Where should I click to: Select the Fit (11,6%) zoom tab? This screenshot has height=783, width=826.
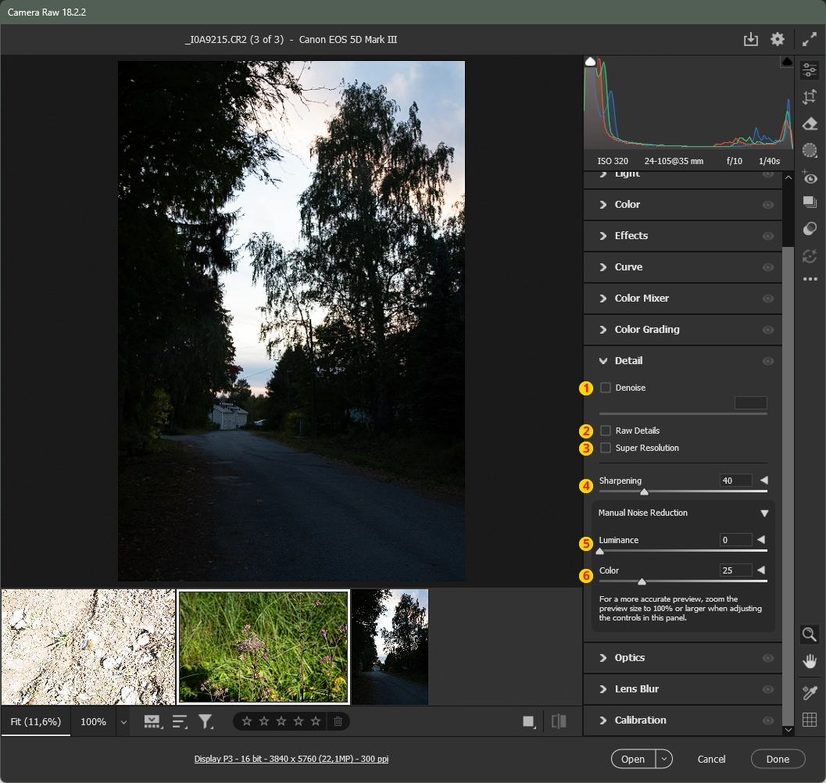(35, 722)
